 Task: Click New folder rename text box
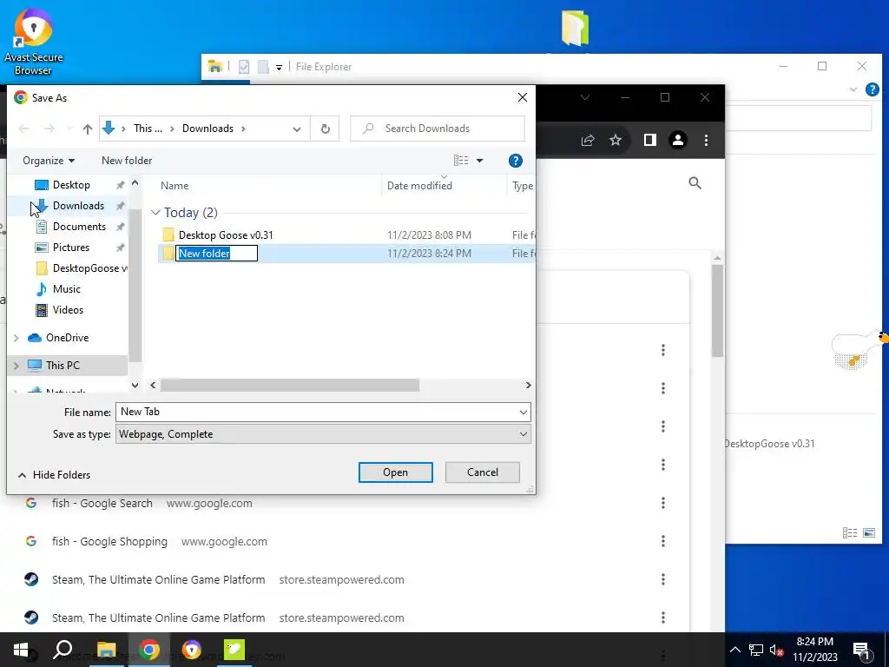(216, 254)
